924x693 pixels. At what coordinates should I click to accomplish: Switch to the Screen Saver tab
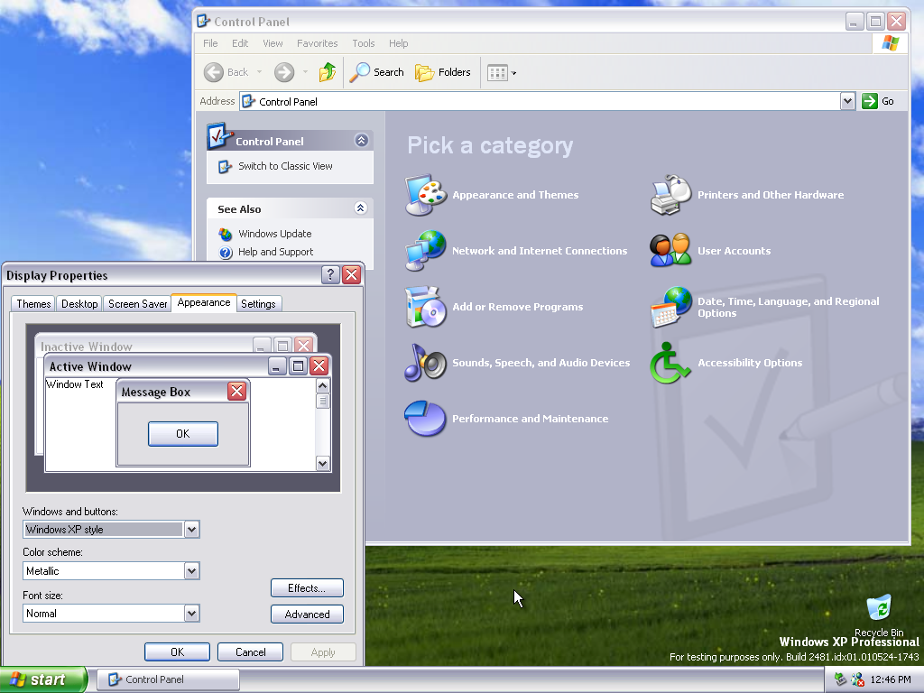coord(137,304)
